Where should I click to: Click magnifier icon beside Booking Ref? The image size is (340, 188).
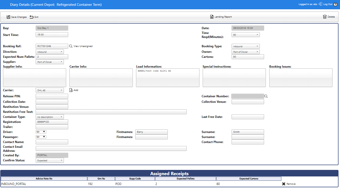pos(71,46)
